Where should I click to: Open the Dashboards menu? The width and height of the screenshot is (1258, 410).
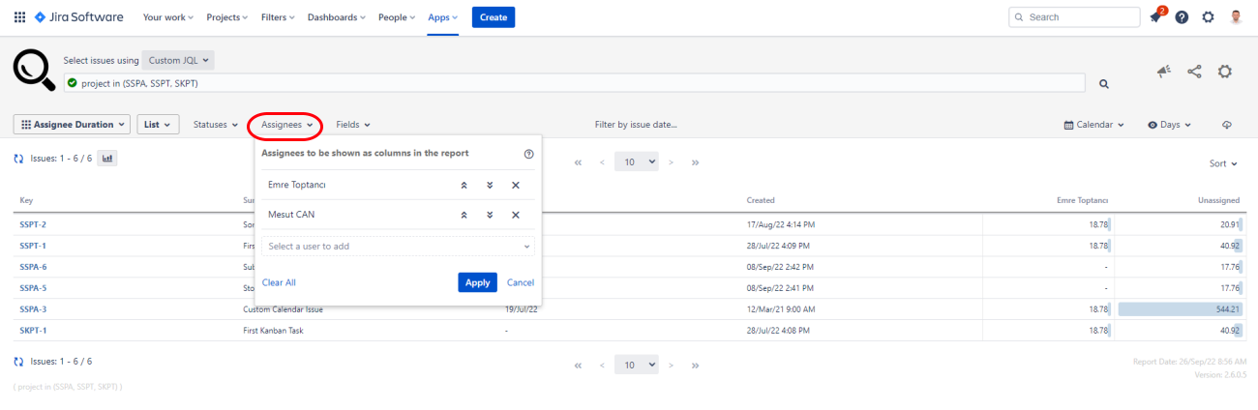(336, 17)
